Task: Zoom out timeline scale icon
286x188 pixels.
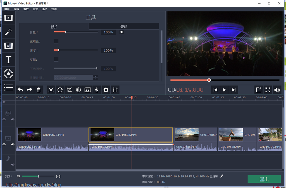Action: coord(18,176)
